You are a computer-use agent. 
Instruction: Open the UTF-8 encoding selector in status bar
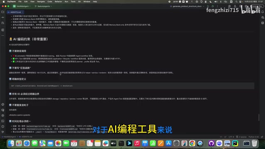pyautogui.click(x=231, y=137)
